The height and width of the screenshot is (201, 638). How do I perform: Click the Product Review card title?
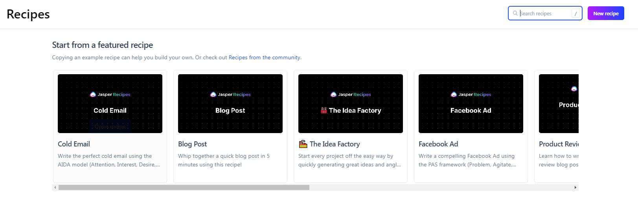pyautogui.click(x=559, y=144)
